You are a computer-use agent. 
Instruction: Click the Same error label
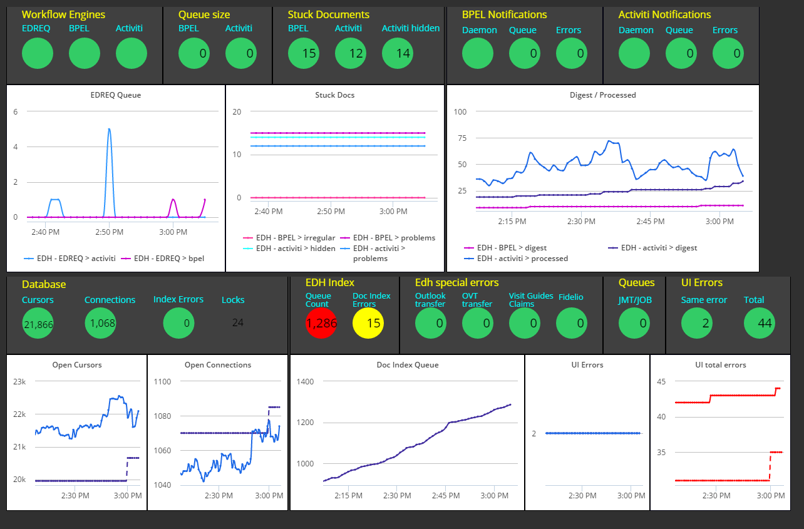coord(704,300)
